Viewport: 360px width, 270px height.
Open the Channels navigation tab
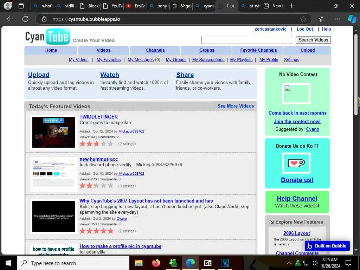tap(155, 50)
